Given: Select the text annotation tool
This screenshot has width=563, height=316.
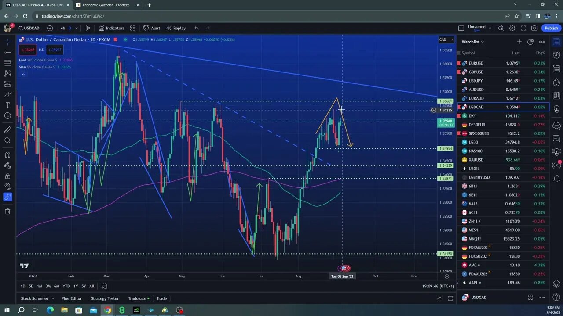Looking at the screenshot, I should tap(7, 105).
